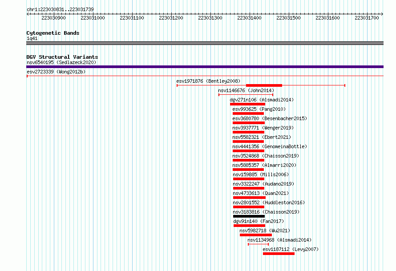This screenshot has width=396, height=271.
Task: Open the dgv91n140 (Fan2017) label
Action: coord(259,221)
